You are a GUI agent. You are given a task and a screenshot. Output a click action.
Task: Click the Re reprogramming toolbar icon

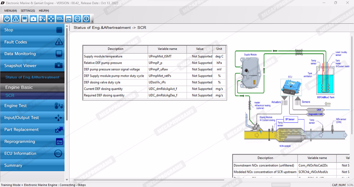(69, 19)
